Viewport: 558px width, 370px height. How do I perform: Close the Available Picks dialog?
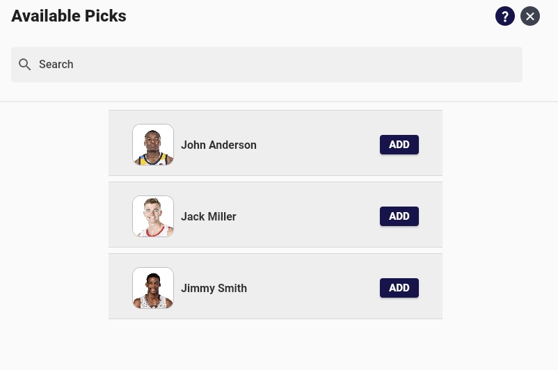(x=530, y=16)
